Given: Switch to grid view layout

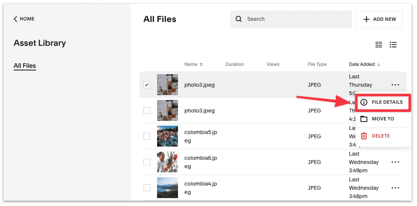Looking at the screenshot, I should pos(378,45).
